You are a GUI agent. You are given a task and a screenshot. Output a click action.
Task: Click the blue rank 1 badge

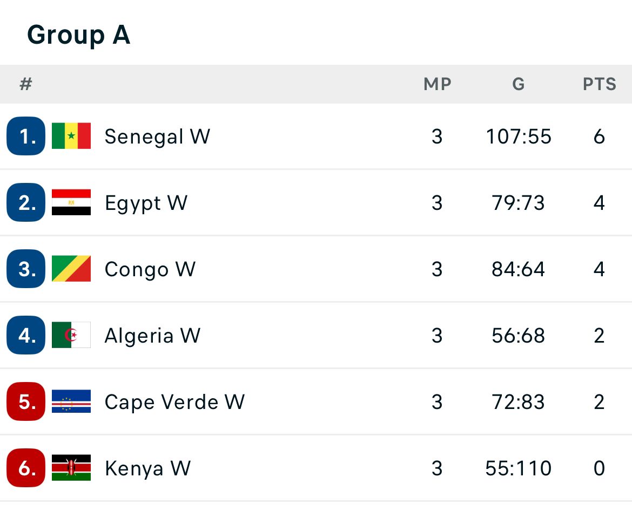[26, 136]
